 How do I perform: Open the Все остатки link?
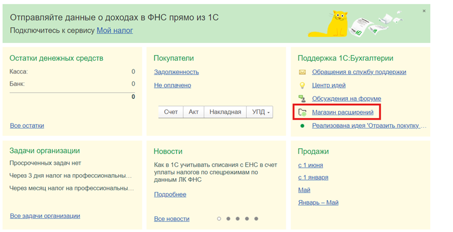pyautogui.click(x=27, y=126)
